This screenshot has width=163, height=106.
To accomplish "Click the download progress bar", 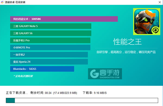I will 82,100.
